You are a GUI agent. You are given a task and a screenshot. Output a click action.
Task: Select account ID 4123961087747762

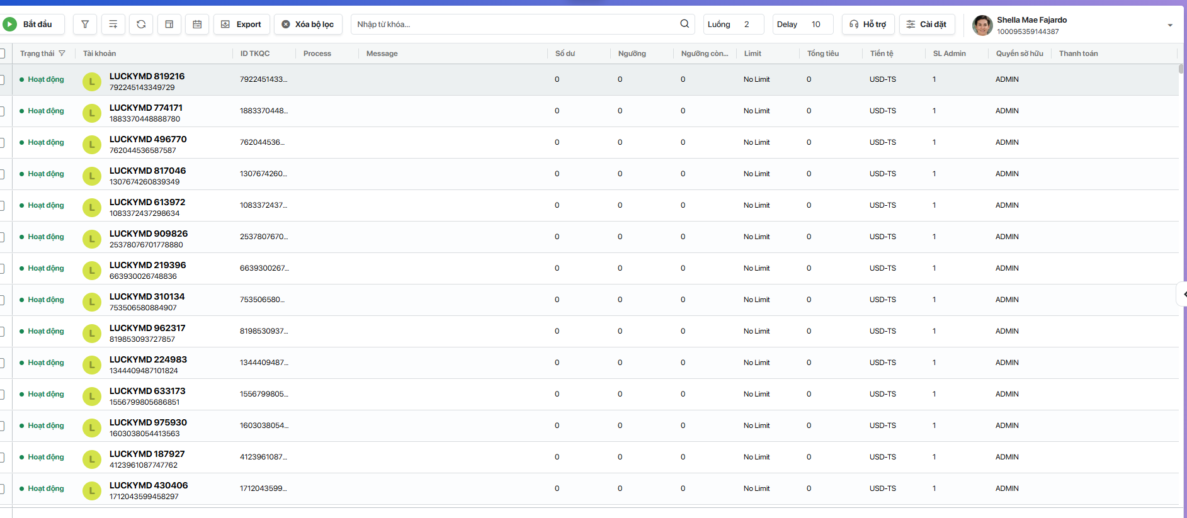(x=144, y=465)
